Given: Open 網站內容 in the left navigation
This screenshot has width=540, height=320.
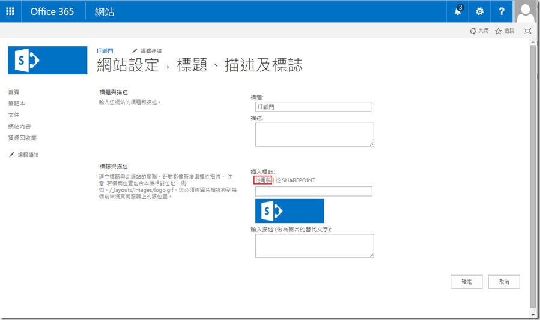Looking at the screenshot, I should click(x=19, y=126).
